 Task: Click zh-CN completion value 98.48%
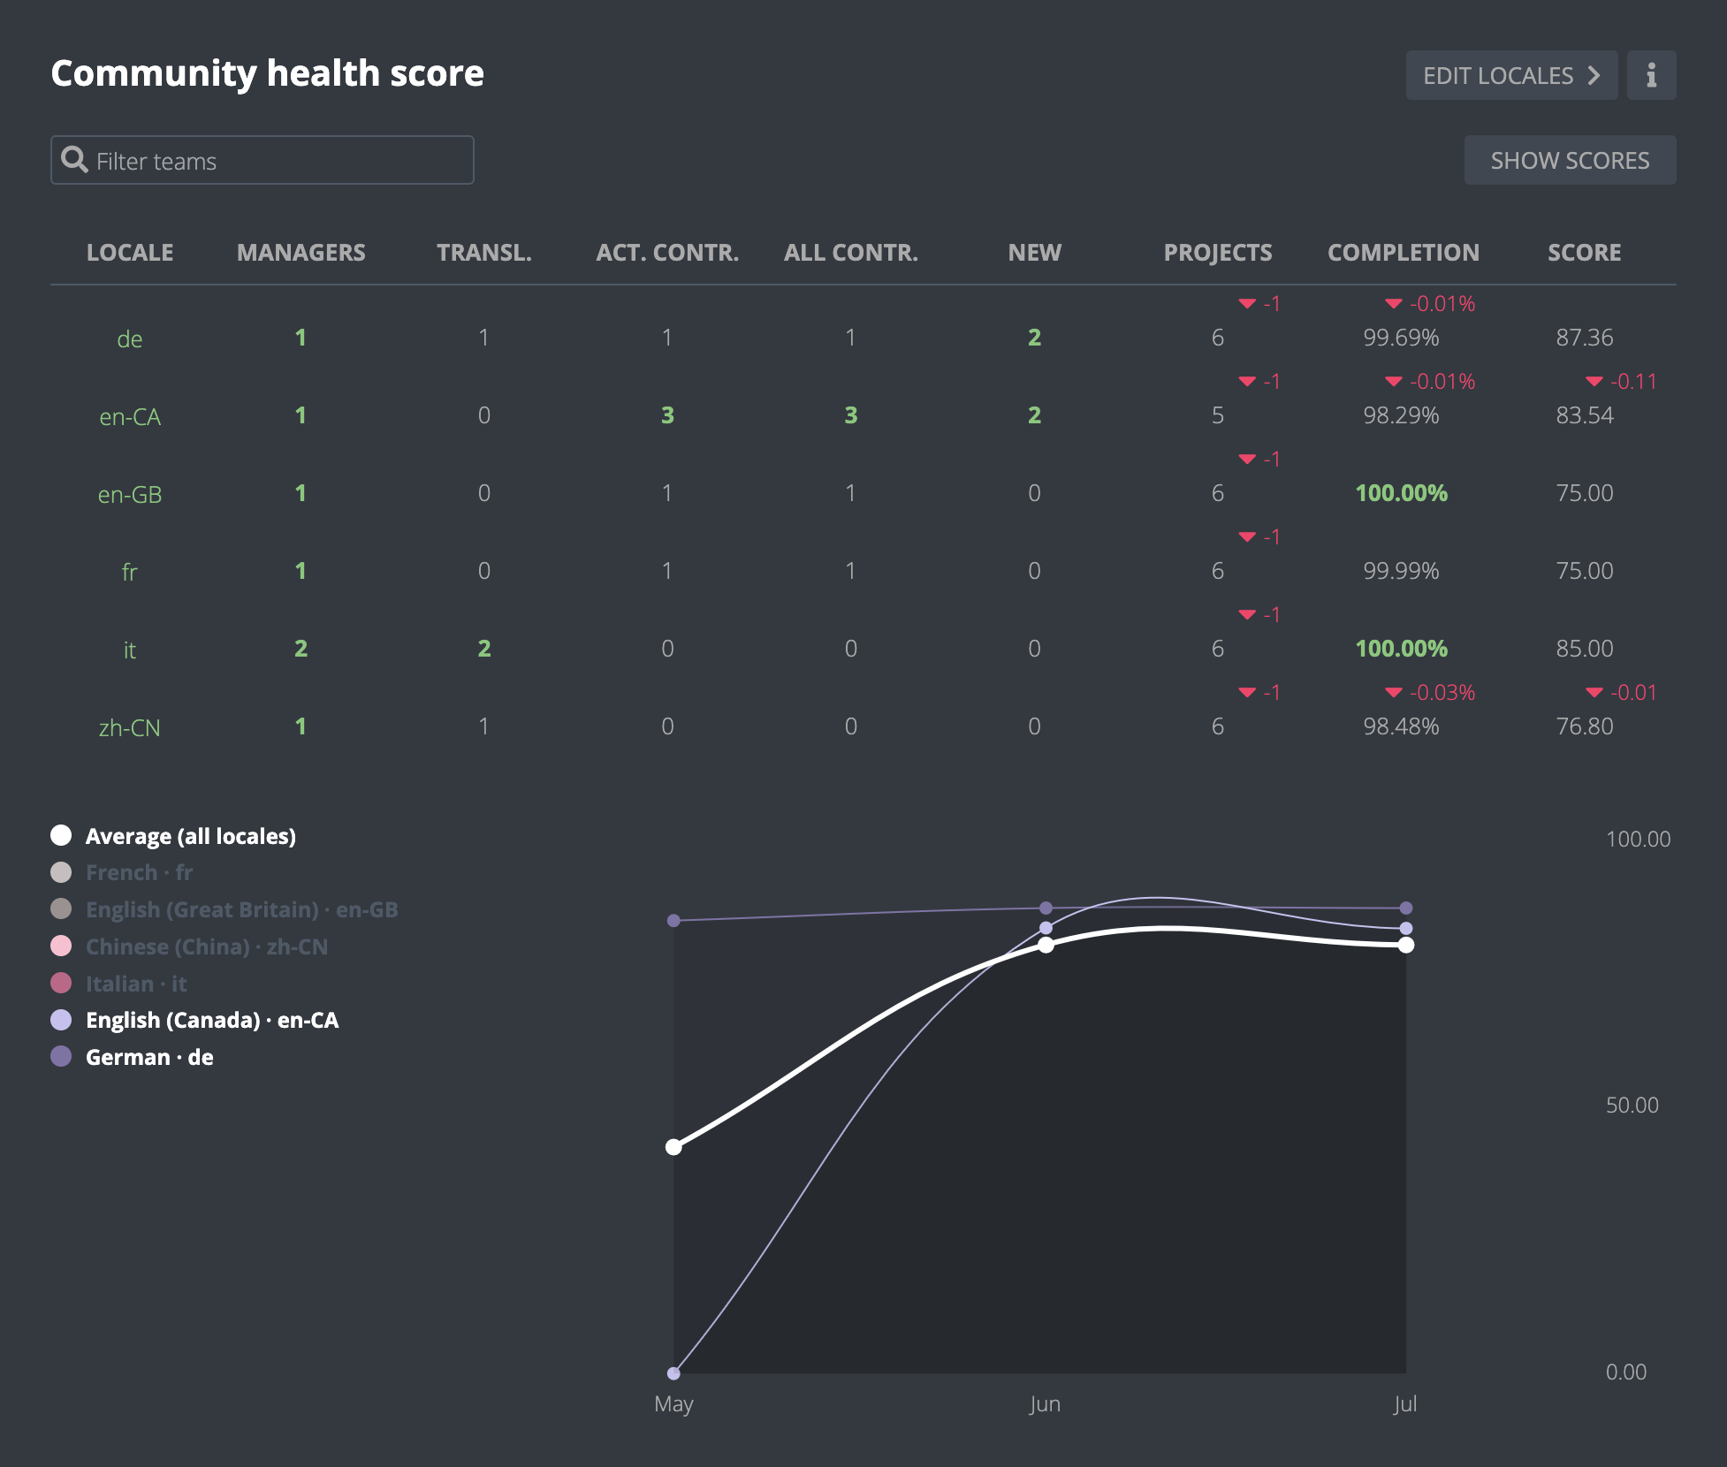(x=1402, y=726)
